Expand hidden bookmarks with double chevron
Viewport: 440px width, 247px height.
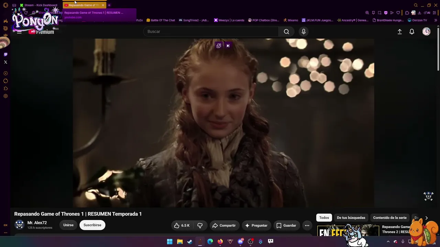coord(436,20)
